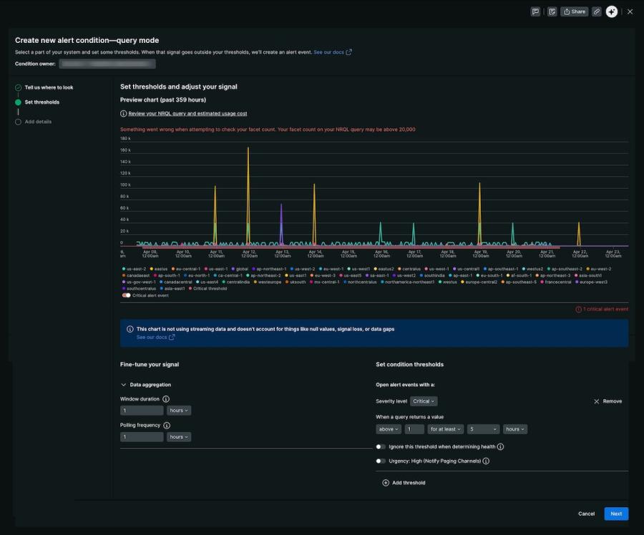This screenshot has width=644, height=535.
Task: Click the blurred Condition owner field
Action: coord(107,64)
